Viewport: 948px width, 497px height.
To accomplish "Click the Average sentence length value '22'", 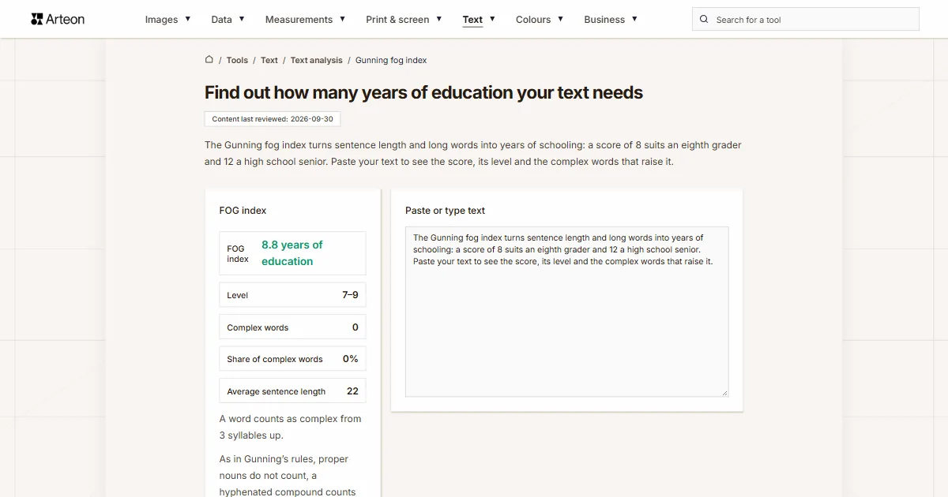I will point(352,390).
